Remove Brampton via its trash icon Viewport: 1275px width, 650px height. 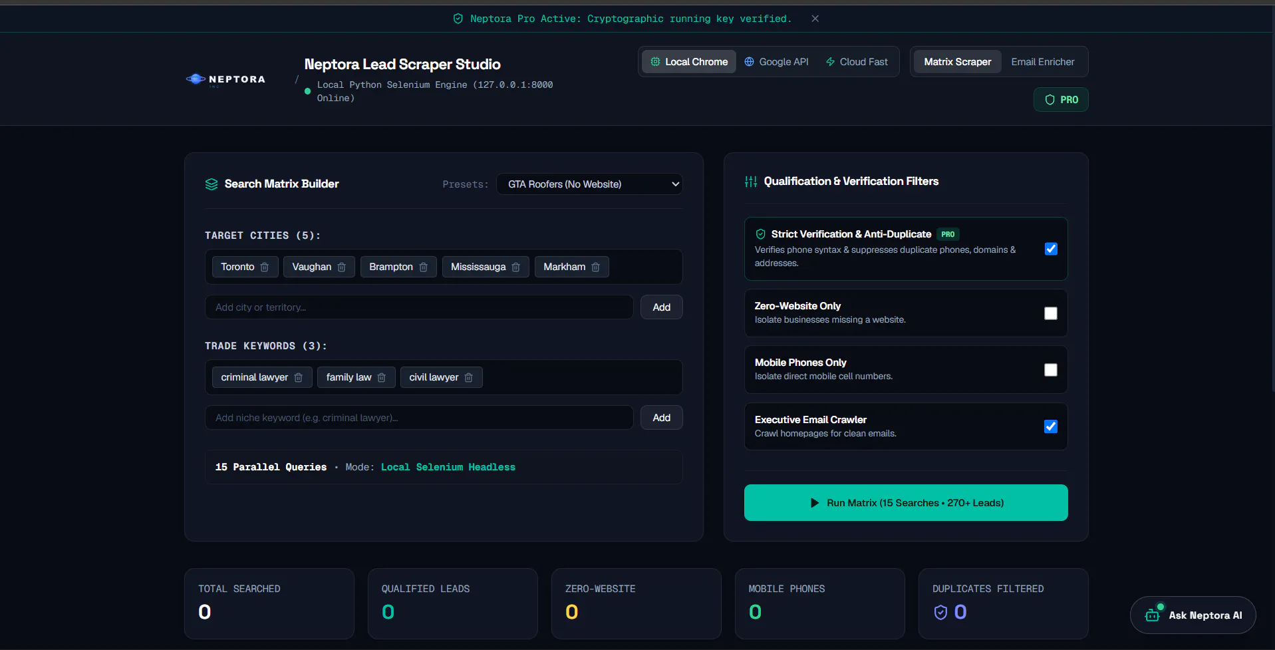[x=423, y=267]
